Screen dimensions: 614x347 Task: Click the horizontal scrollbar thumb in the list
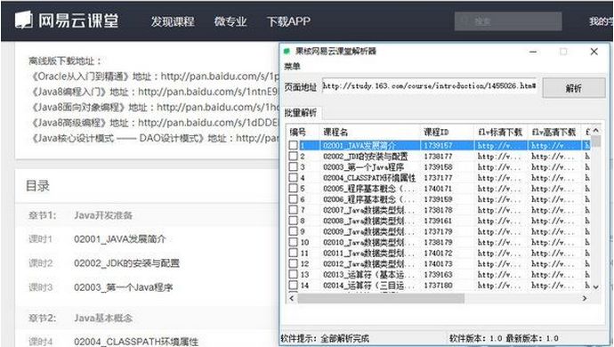[x=381, y=298]
